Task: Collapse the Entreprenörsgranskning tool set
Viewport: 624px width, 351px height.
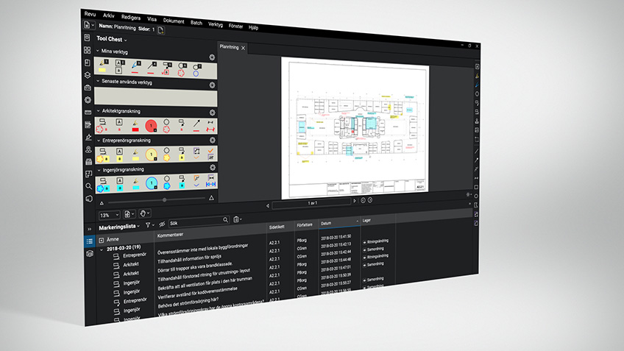Action: pyautogui.click(x=99, y=140)
